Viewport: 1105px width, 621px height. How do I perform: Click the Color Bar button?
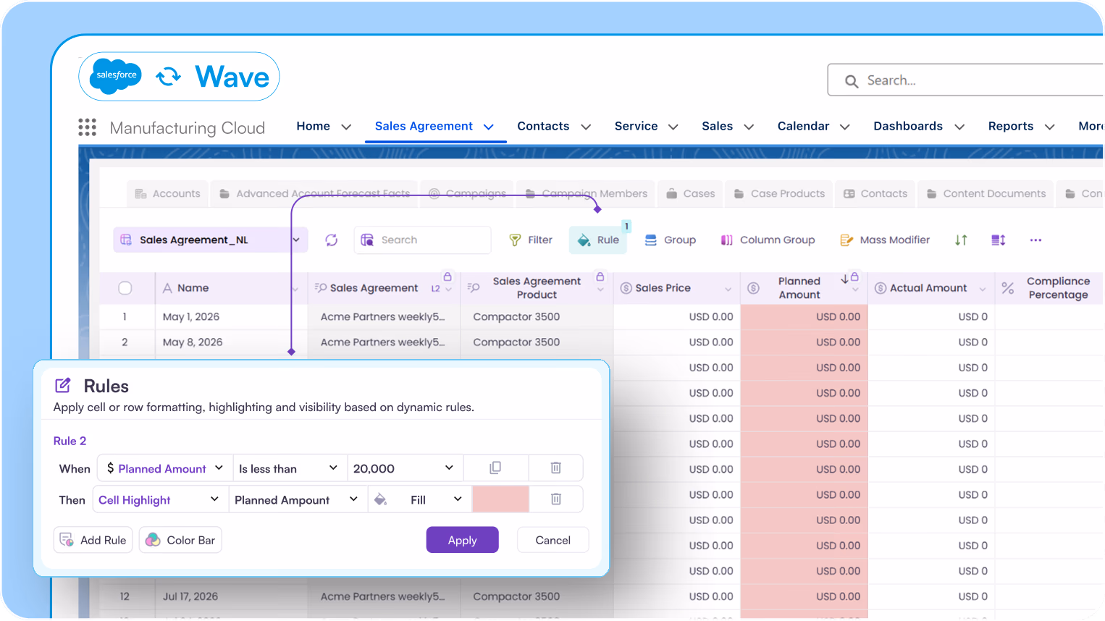coord(180,540)
